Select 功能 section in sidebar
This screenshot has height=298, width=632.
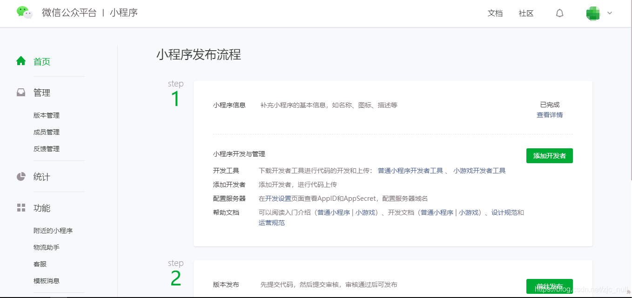42,208
